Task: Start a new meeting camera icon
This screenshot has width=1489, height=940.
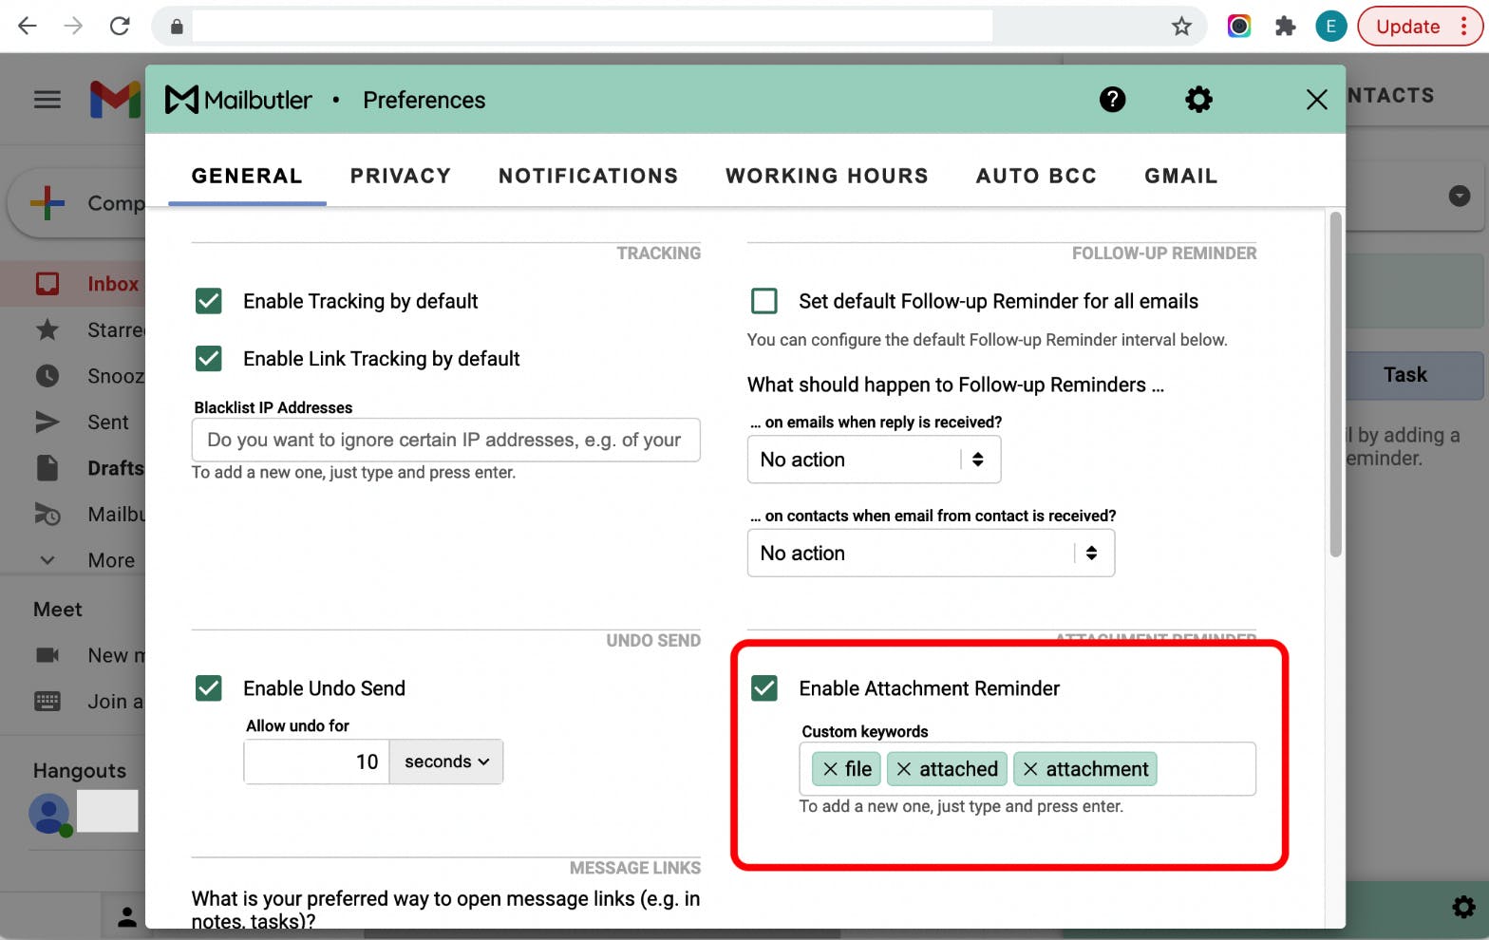Action: [x=47, y=655]
